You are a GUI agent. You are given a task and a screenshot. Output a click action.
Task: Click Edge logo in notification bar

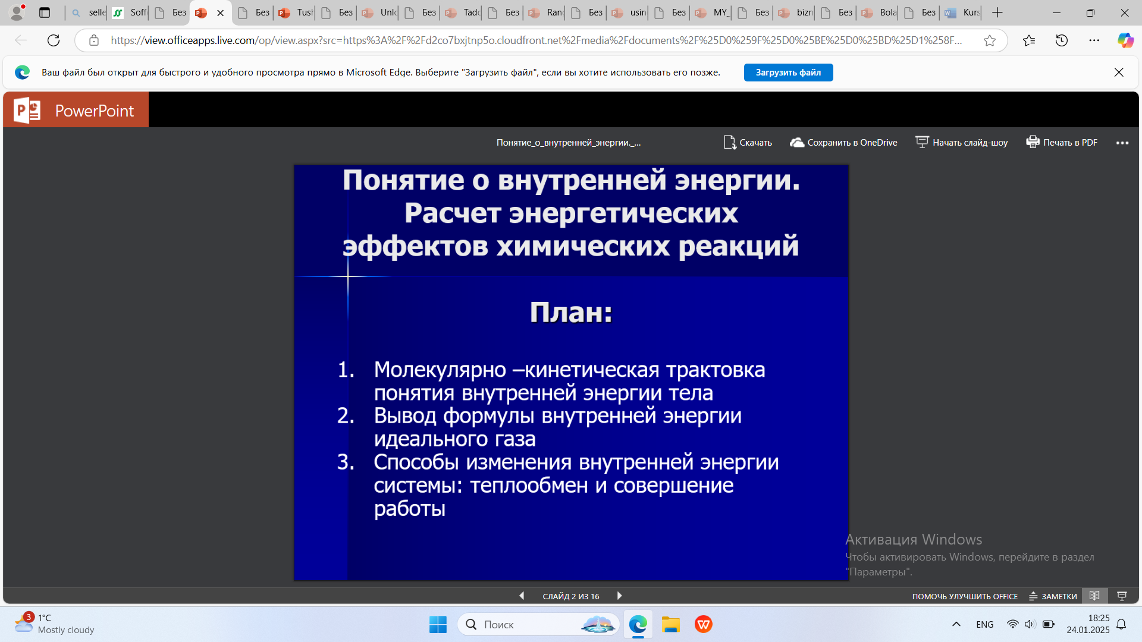point(23,73)
